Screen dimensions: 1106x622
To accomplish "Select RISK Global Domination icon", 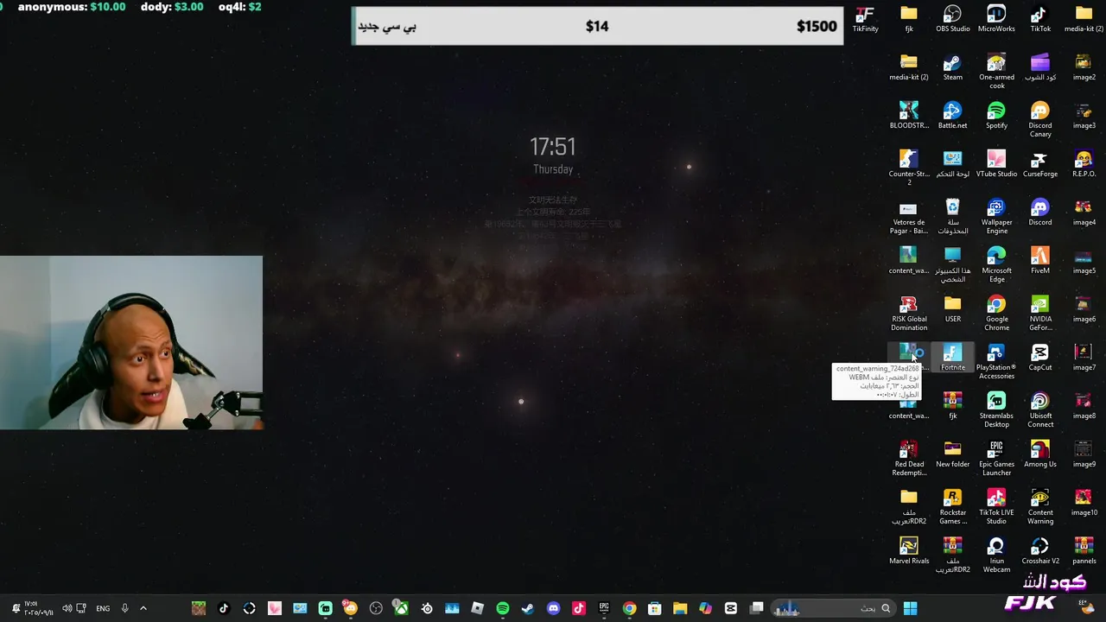I will (909, 313).
